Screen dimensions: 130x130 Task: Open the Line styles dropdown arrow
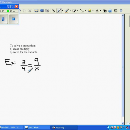coord(85,11)
